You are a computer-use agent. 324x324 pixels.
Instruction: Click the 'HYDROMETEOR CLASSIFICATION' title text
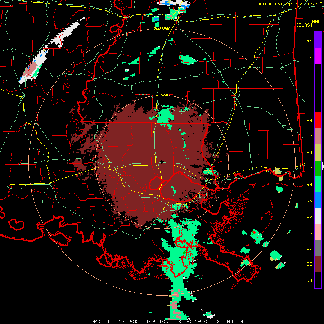126,321
